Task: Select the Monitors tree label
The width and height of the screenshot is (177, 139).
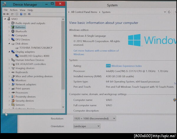Action: pyautogui.click(x=21, y=80)
